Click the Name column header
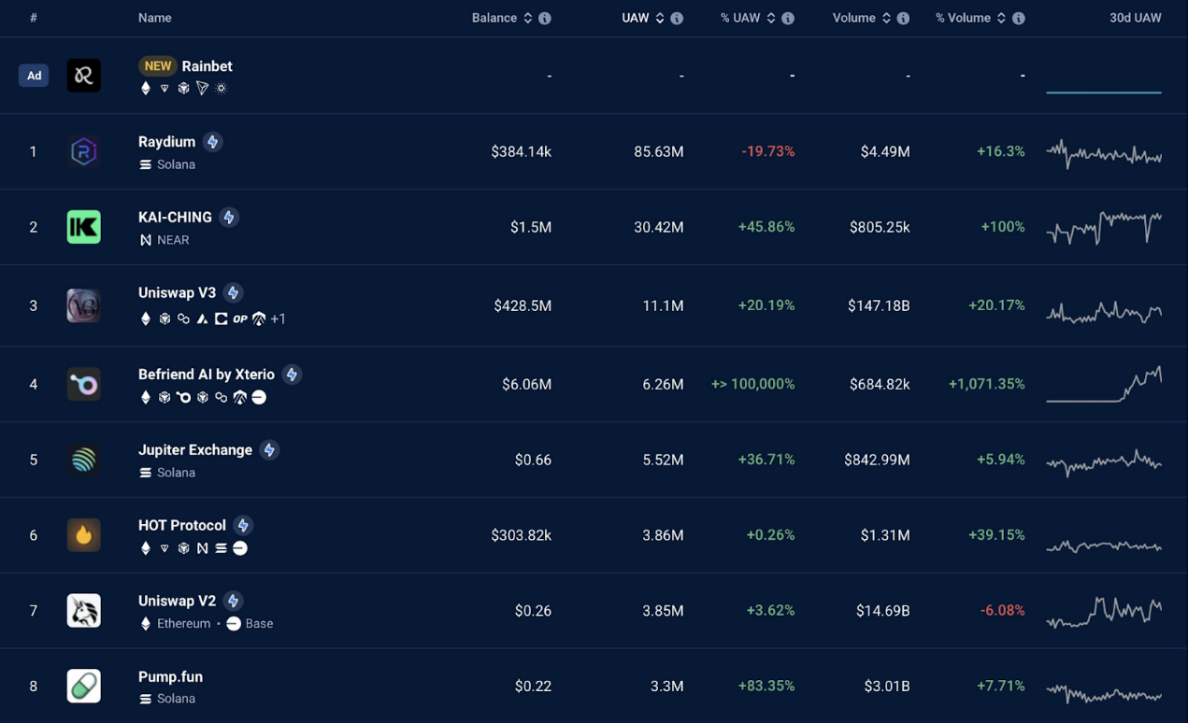This screenshot has height=723, width=1188. [x=155, y=18]
